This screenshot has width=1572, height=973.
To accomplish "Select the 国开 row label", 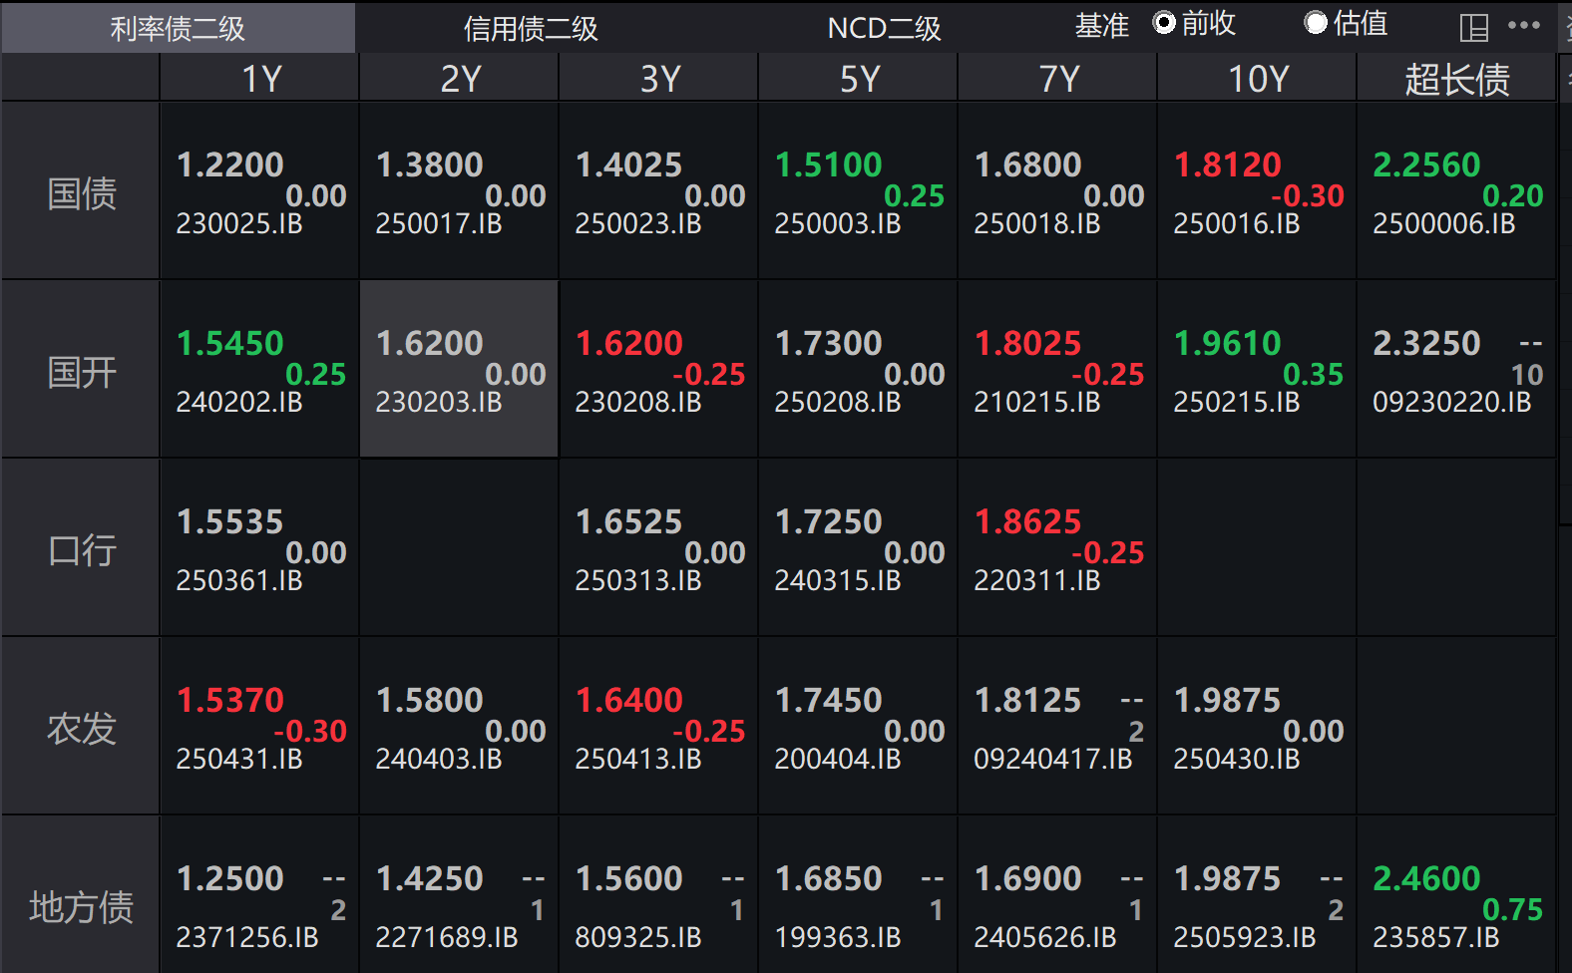I will [x=82, y=371].
